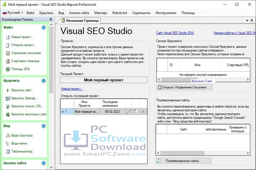Image resolution: width=256 pixels, height=170 pixels.
Task: Click the Краулить Sitemap icon
Action: tap(8, 98)
